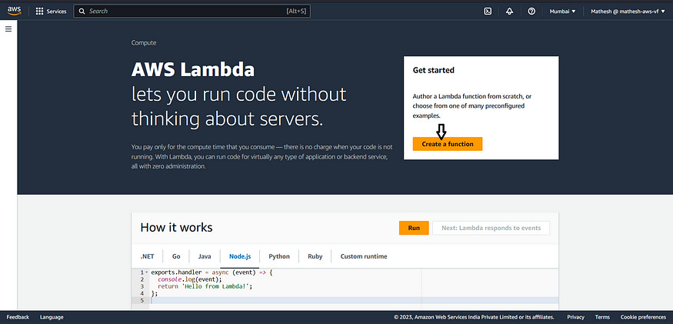This screenshot has height=324, width=673.
Task: Open the Terms link
Action: (602, 317)
